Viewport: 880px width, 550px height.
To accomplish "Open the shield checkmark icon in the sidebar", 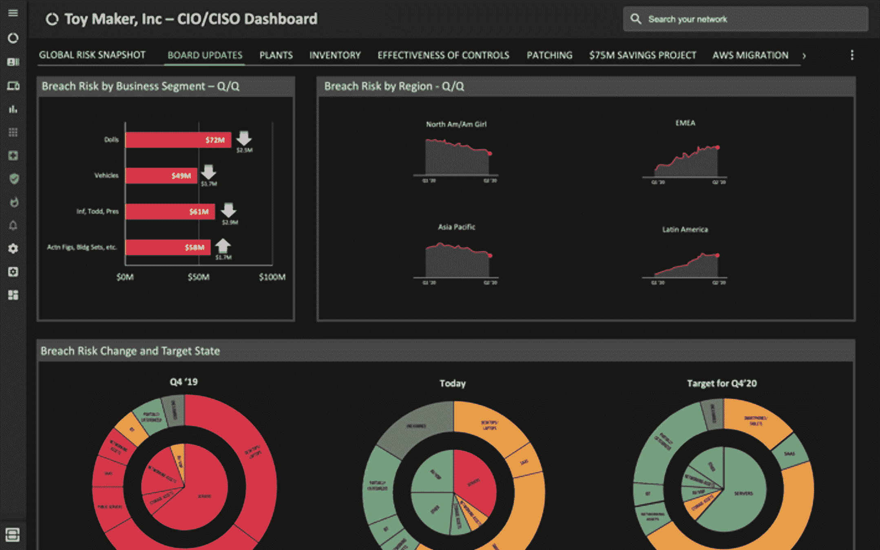I will click(x=14, y=179).
